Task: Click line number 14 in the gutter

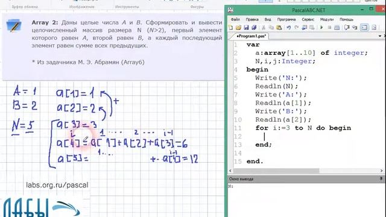Action: (x=238, y=153)
